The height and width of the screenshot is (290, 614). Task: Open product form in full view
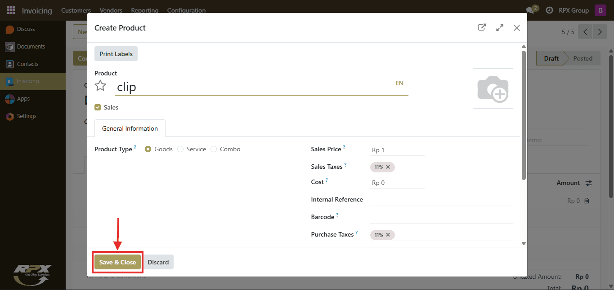pyautogui.click(x=482, y=27)
